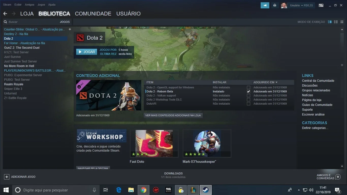The height and width of the screenshot is (195, 347).
Task: Show hidden system tray icons
Action: point(299,190)
